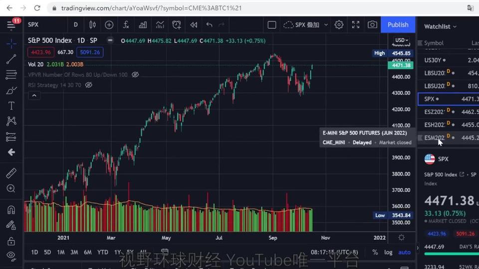Toggle stay in drawing mode
This screenshot has width=479, height=269.
point(11,225)
